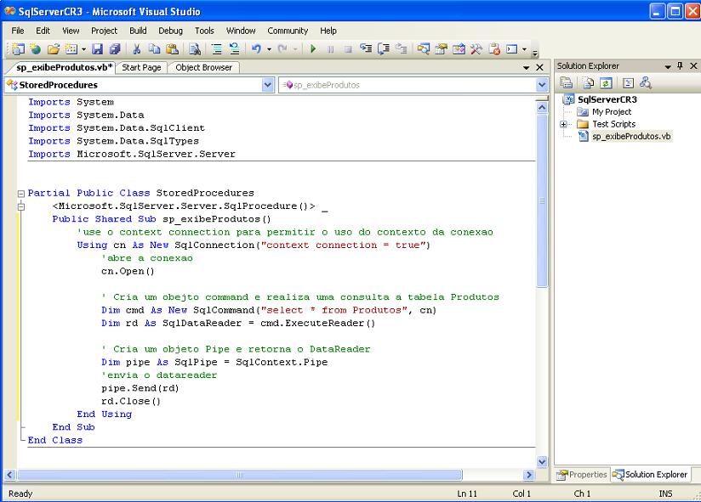
Task: Open the Debug menu
Action: click(x=171, y=31)
